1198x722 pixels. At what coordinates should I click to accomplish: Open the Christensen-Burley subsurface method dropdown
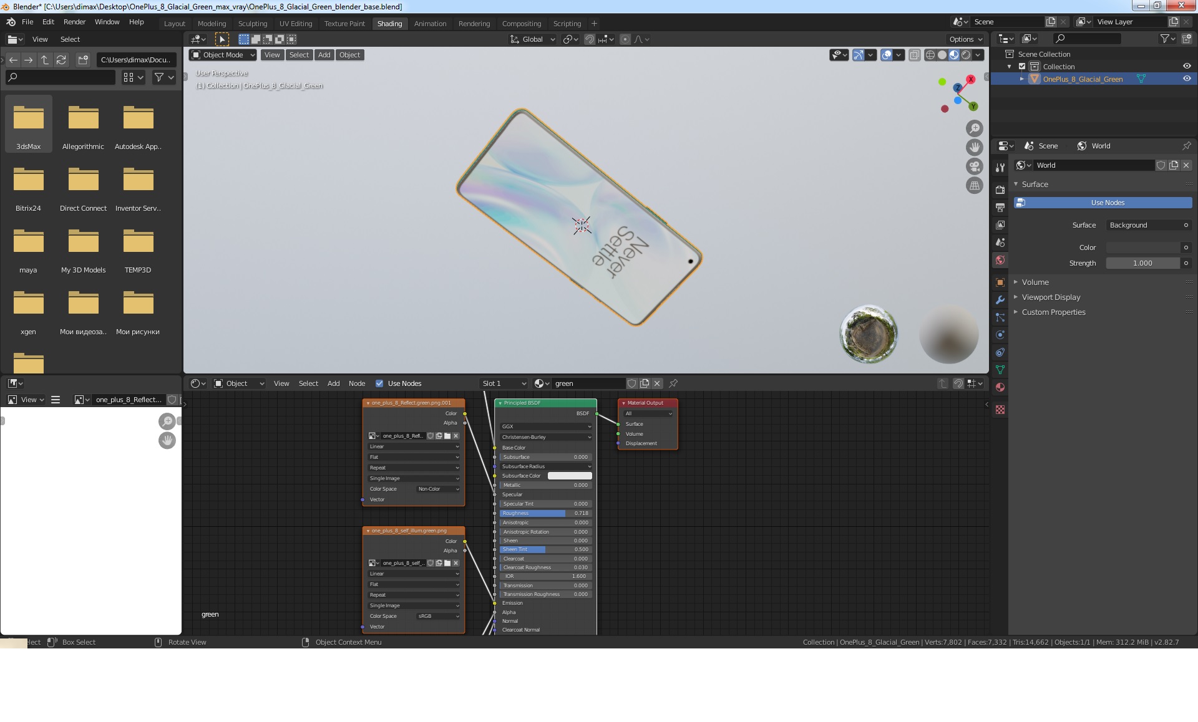point(546,437)
